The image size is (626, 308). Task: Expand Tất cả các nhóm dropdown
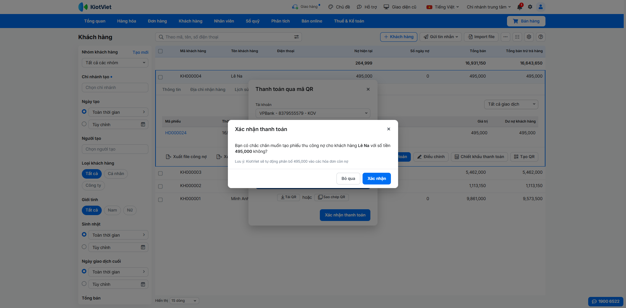tap(115, 63)
